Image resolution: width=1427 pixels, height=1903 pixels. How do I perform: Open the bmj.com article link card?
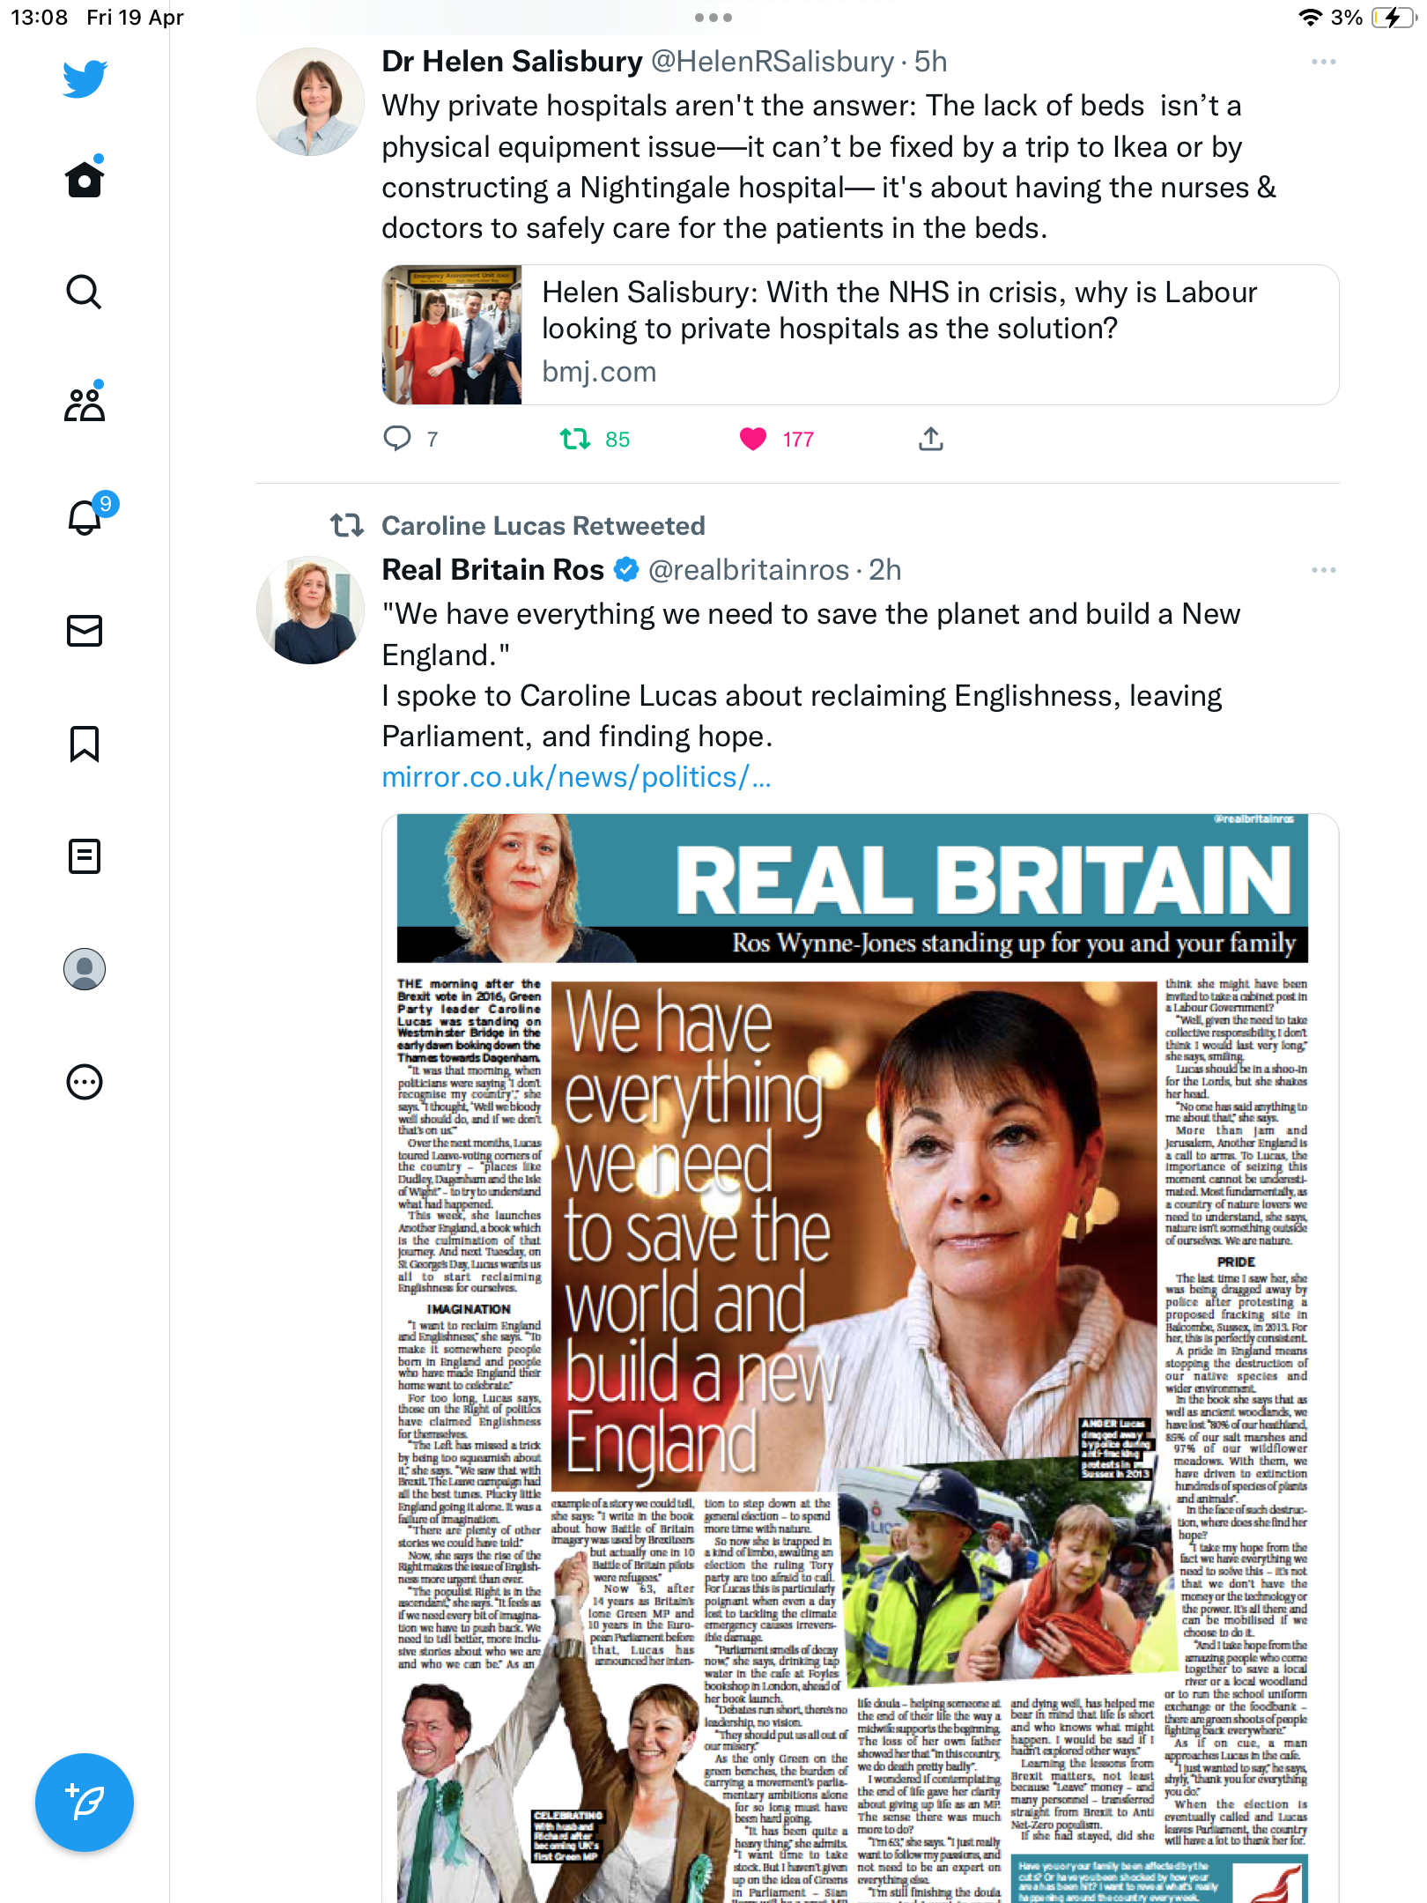click(861, 335)
